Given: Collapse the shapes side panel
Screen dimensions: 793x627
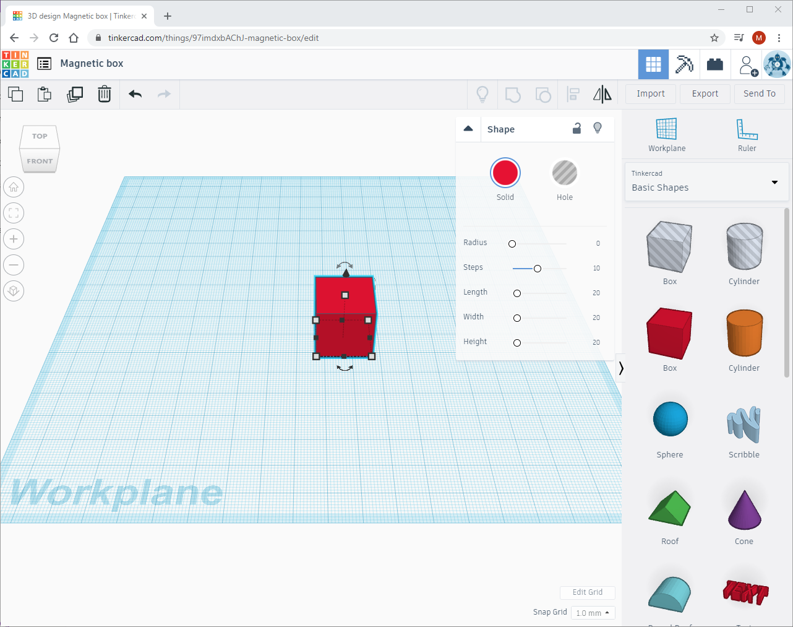Looking at the screenshot, I should (621, 368).
